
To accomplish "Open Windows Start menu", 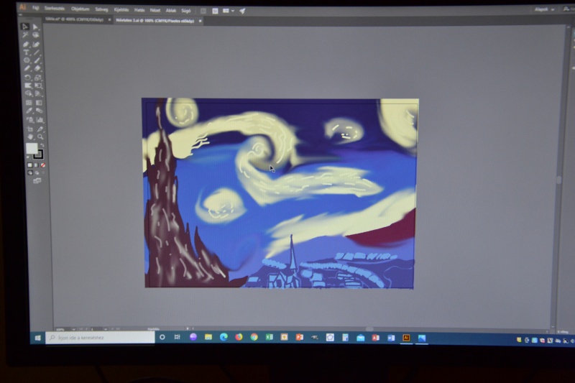I will [x=37, y=338].
